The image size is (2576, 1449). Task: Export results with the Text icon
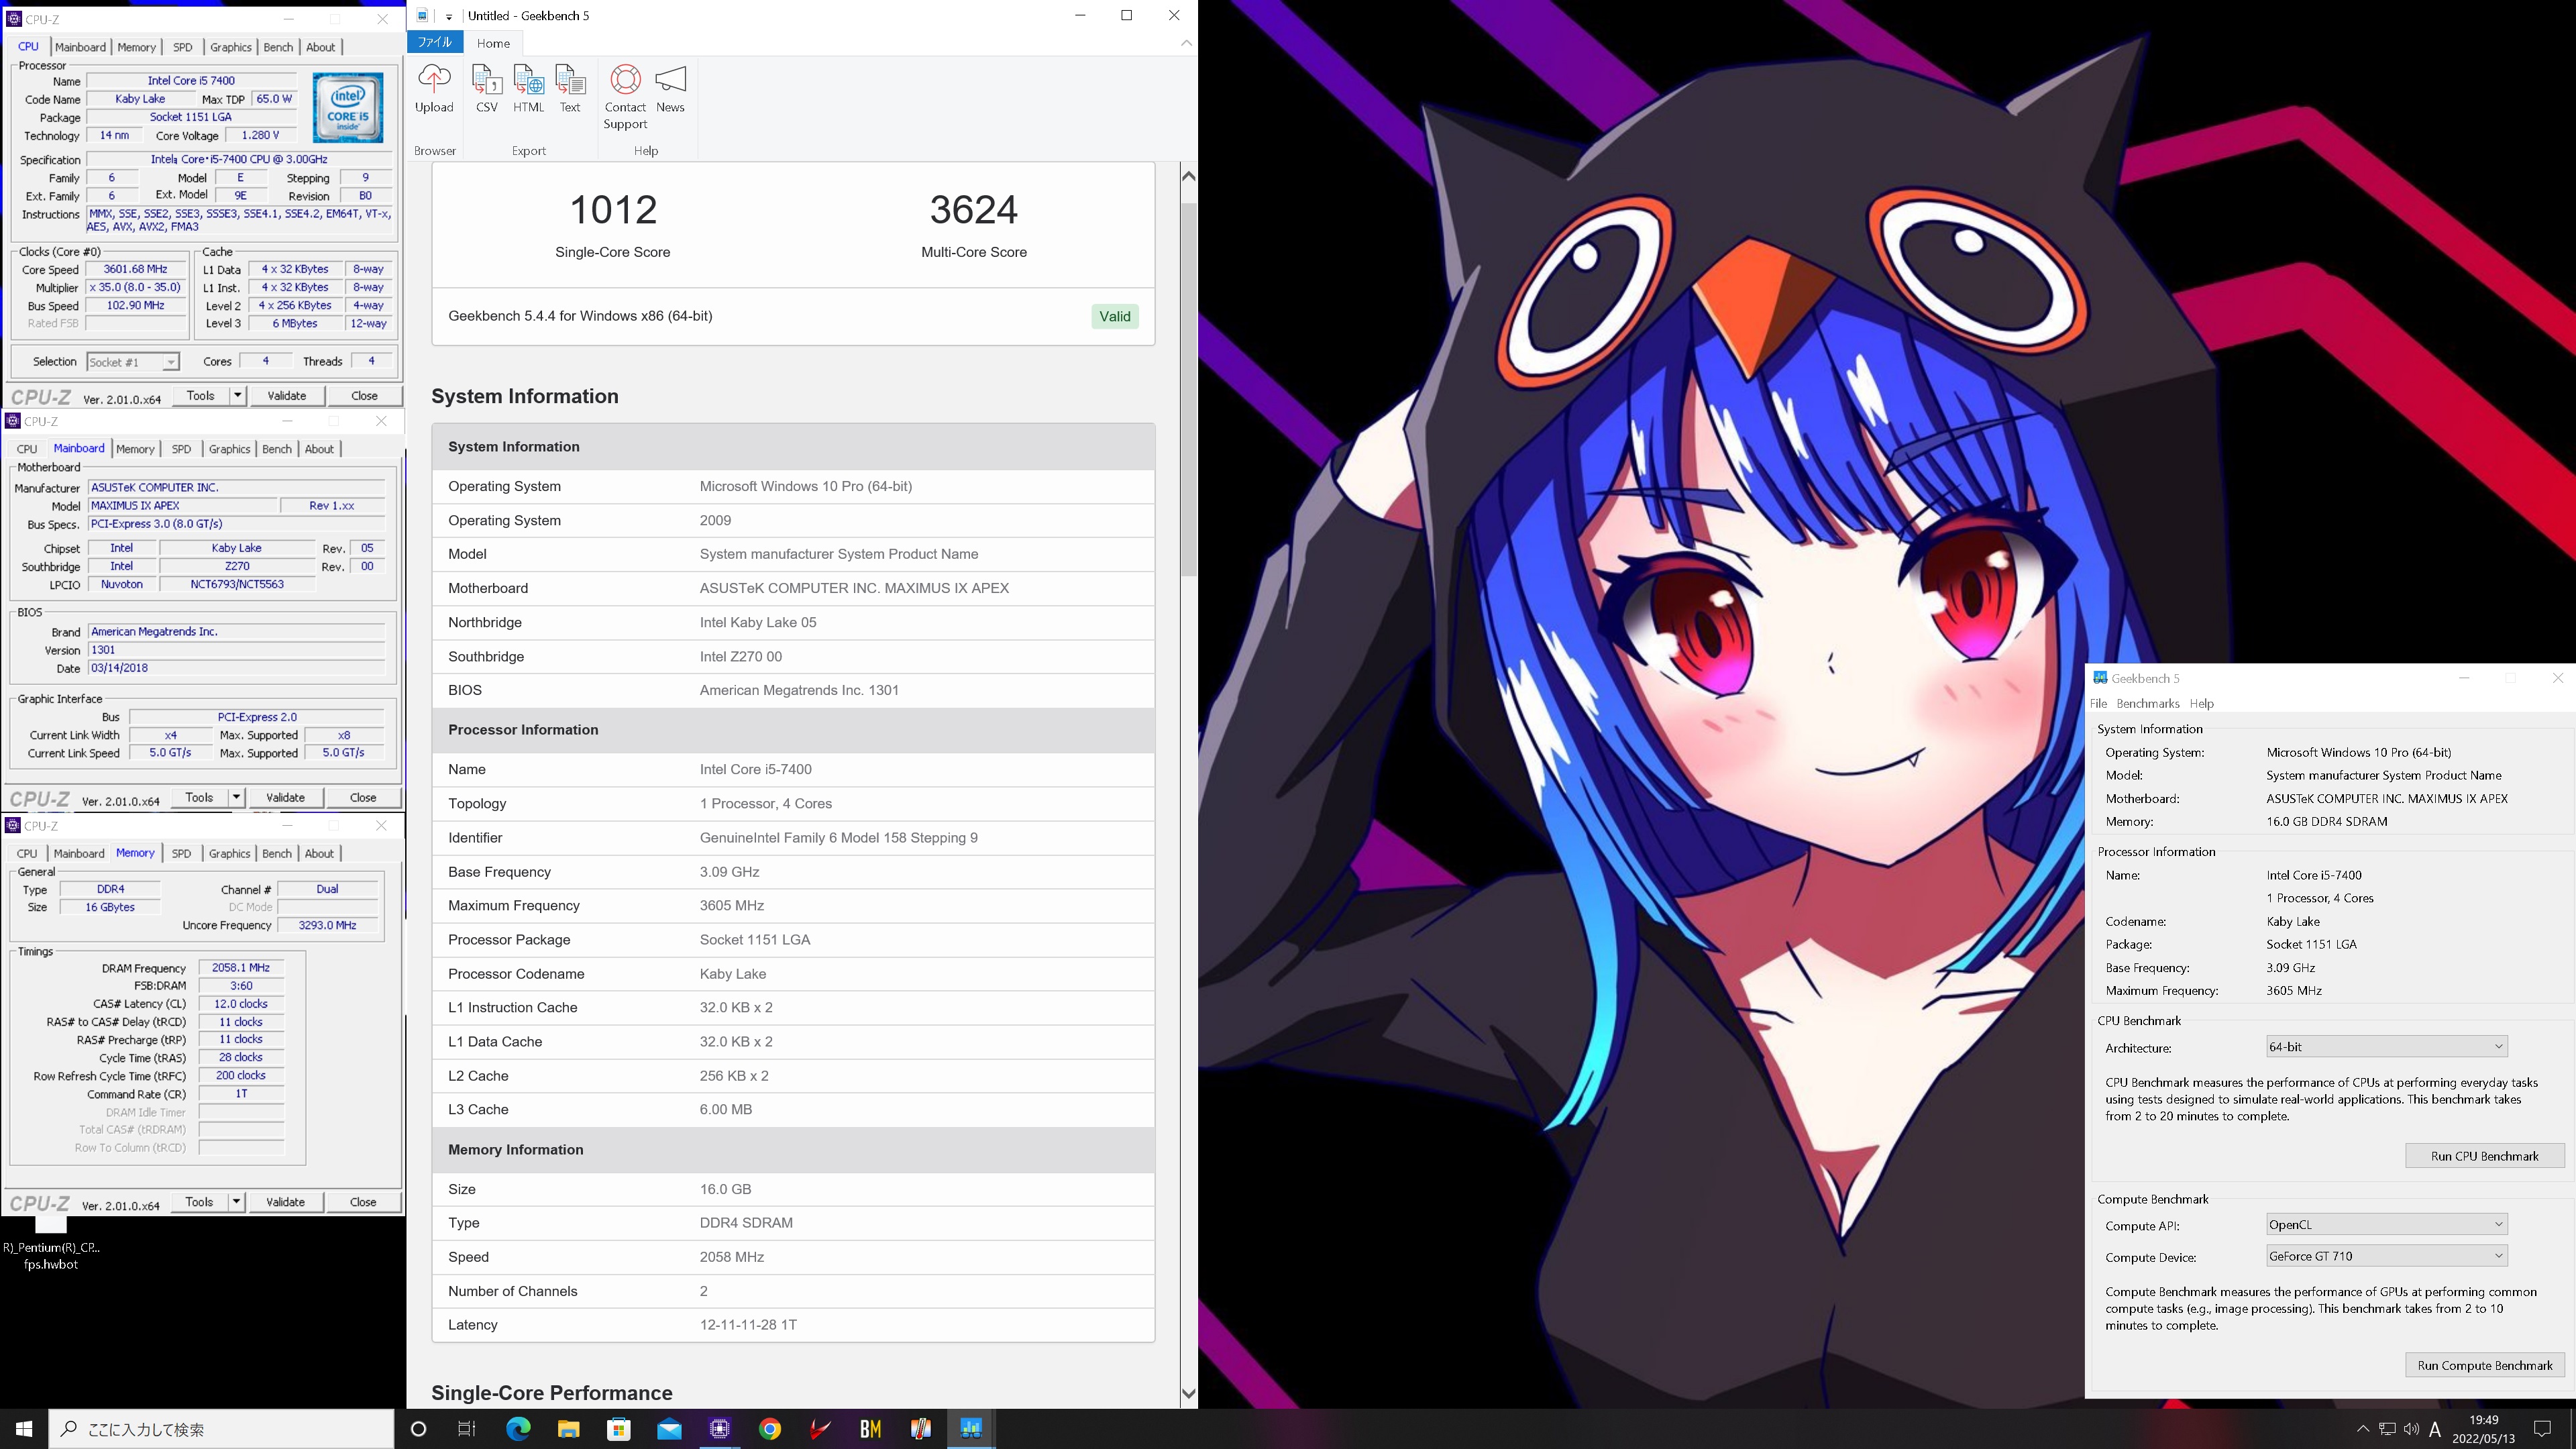point(570,90)
